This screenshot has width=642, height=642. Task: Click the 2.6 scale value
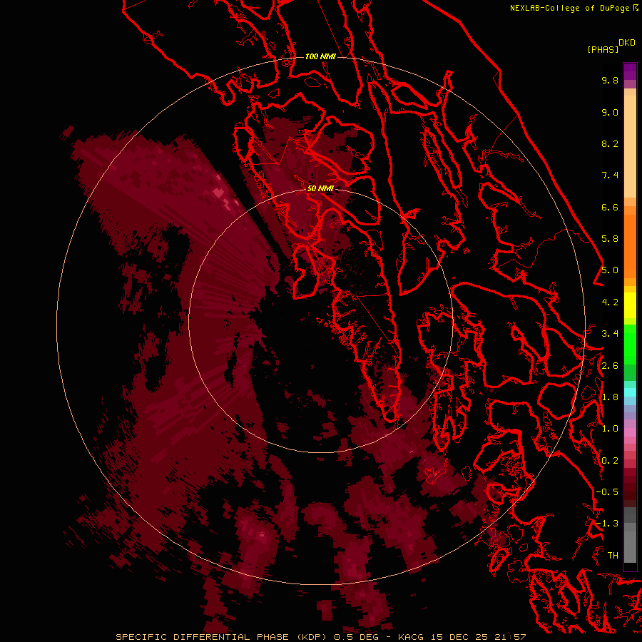pos(610,366)
